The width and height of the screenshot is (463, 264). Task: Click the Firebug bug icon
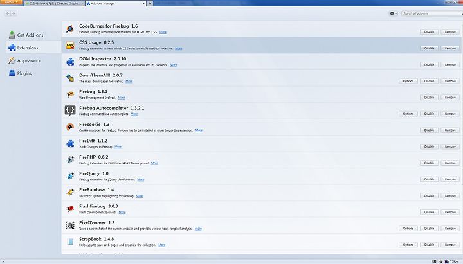click(70, 94)
